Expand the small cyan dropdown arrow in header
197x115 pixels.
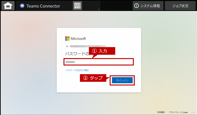click(99, 9)
